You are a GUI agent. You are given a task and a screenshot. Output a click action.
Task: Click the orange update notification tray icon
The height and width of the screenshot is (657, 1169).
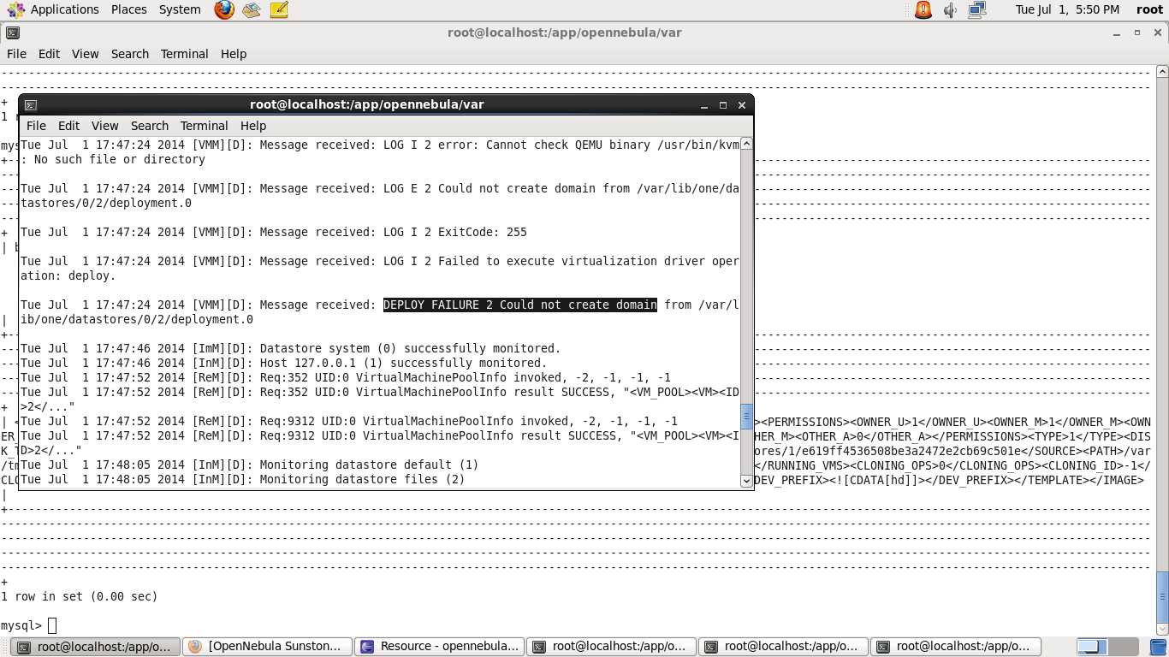[923, 10]
